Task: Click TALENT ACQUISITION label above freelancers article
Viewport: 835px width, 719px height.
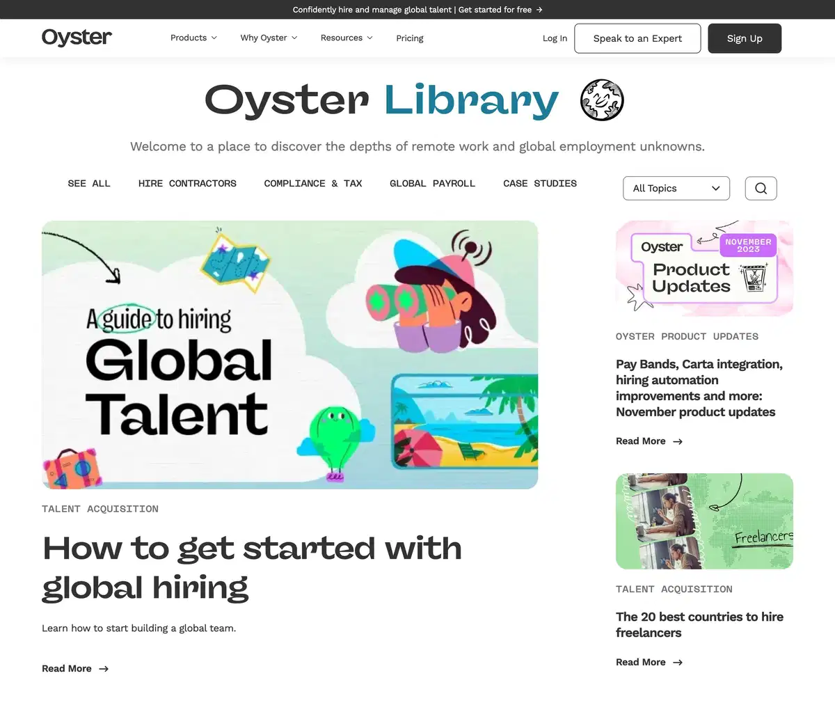Action: tap(674, 589)
